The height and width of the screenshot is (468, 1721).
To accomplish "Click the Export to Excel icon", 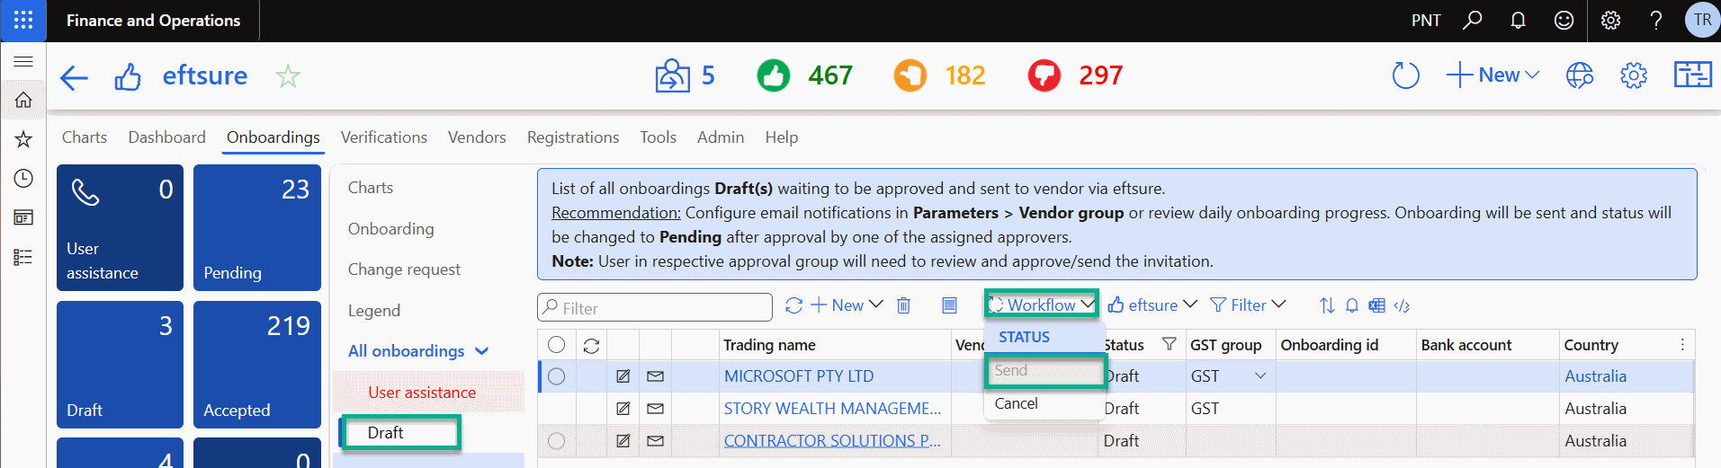I will point(1376,305).
